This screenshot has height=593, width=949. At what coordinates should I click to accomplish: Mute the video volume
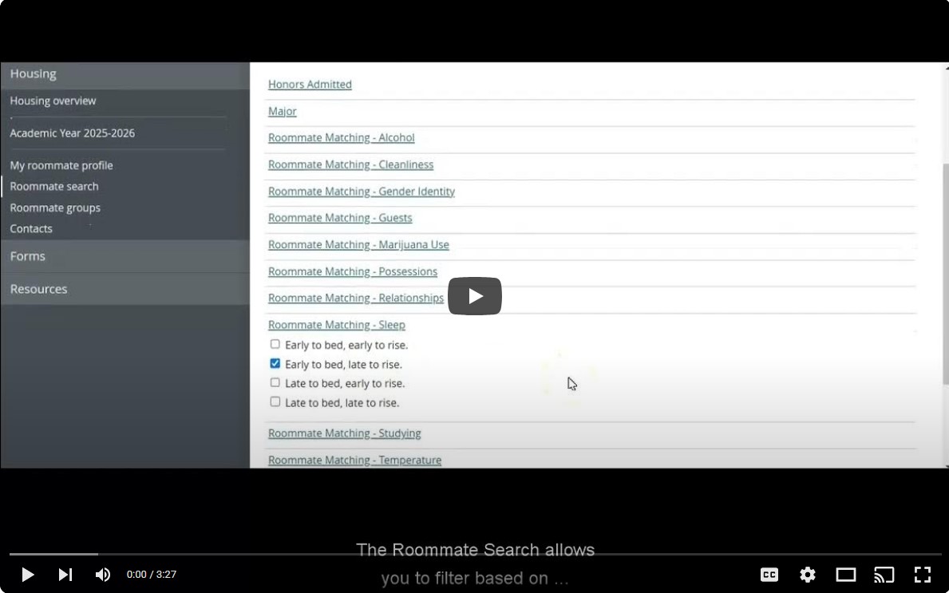click(x=103, y=575)
